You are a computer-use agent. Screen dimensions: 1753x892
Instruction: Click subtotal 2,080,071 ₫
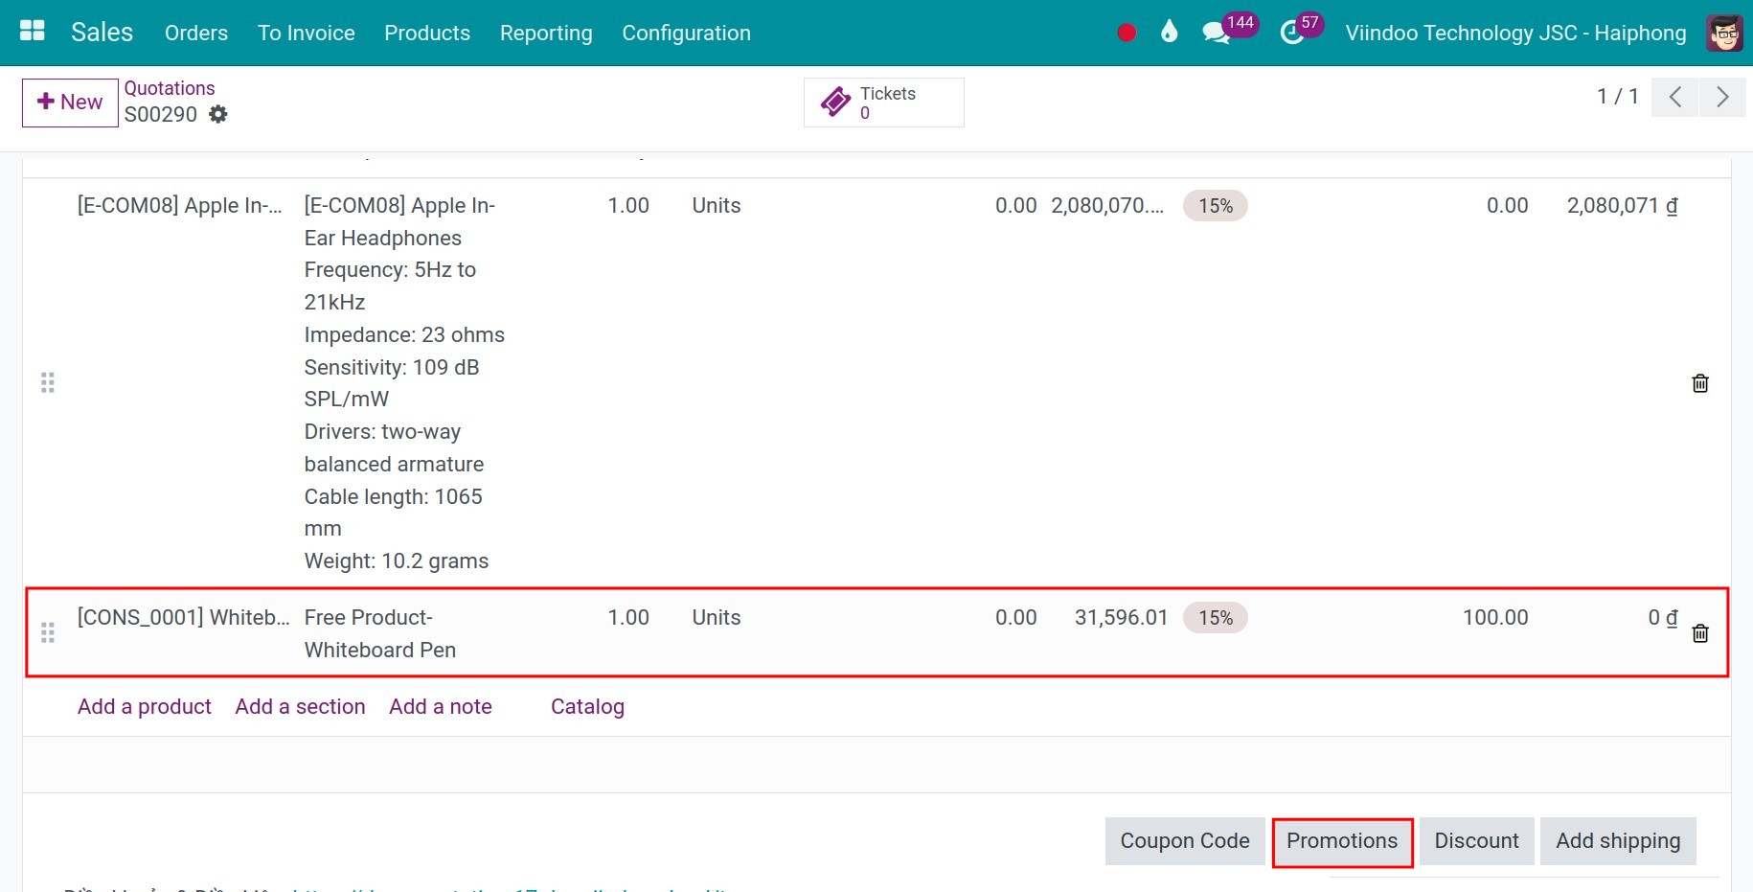[1622, 206]
